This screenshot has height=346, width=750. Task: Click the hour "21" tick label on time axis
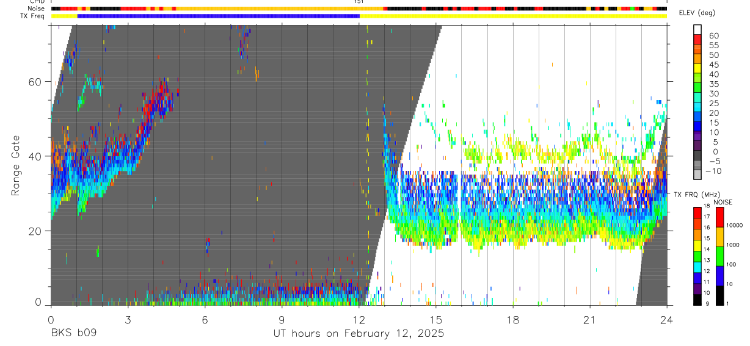tap(589, 319)
